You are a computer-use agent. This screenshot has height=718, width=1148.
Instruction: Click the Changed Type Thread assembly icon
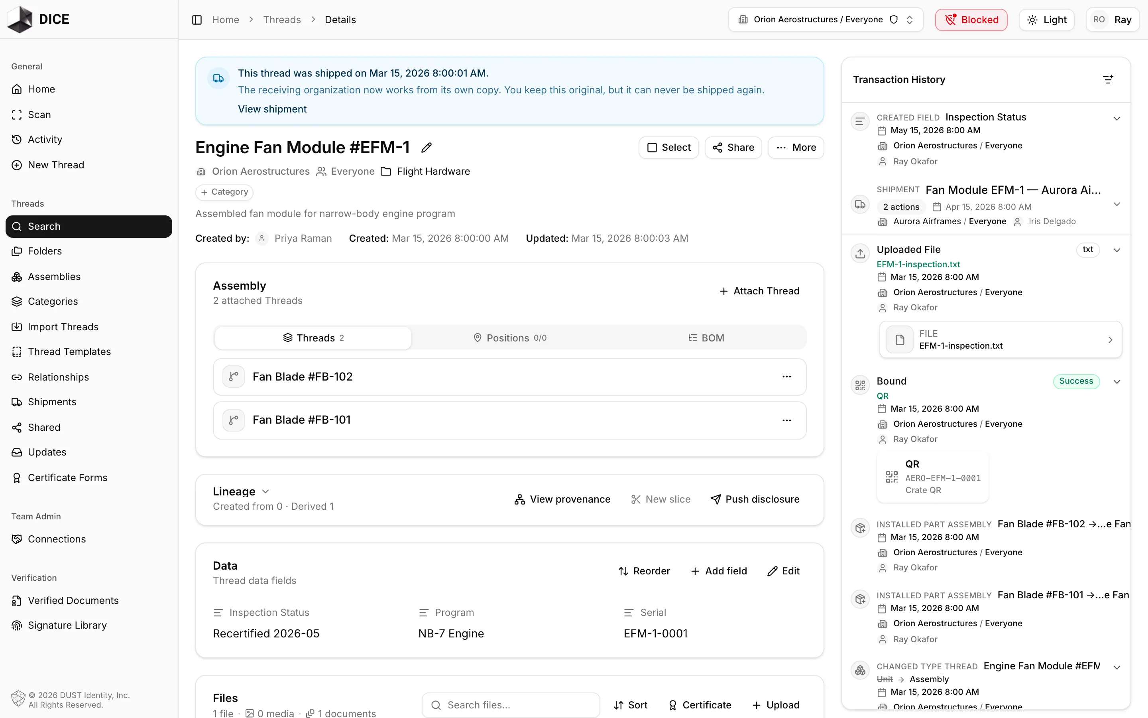click(860, 671)
